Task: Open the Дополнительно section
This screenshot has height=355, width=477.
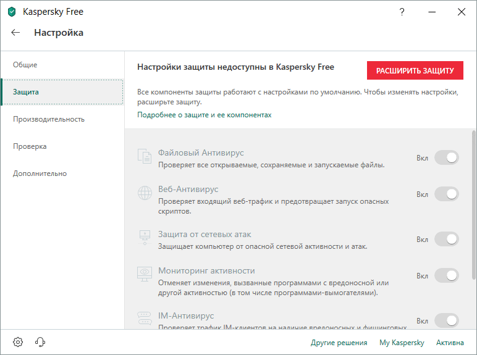Action: [62, 173]
